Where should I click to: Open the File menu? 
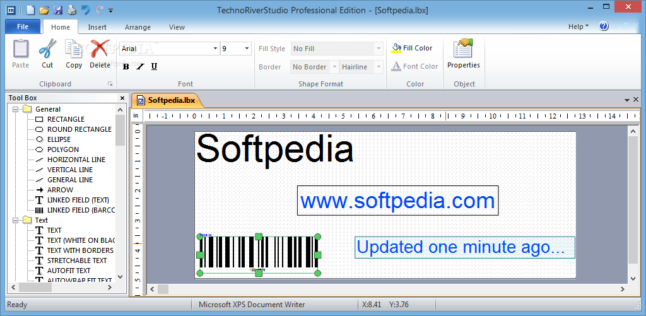tap(23, 26)
